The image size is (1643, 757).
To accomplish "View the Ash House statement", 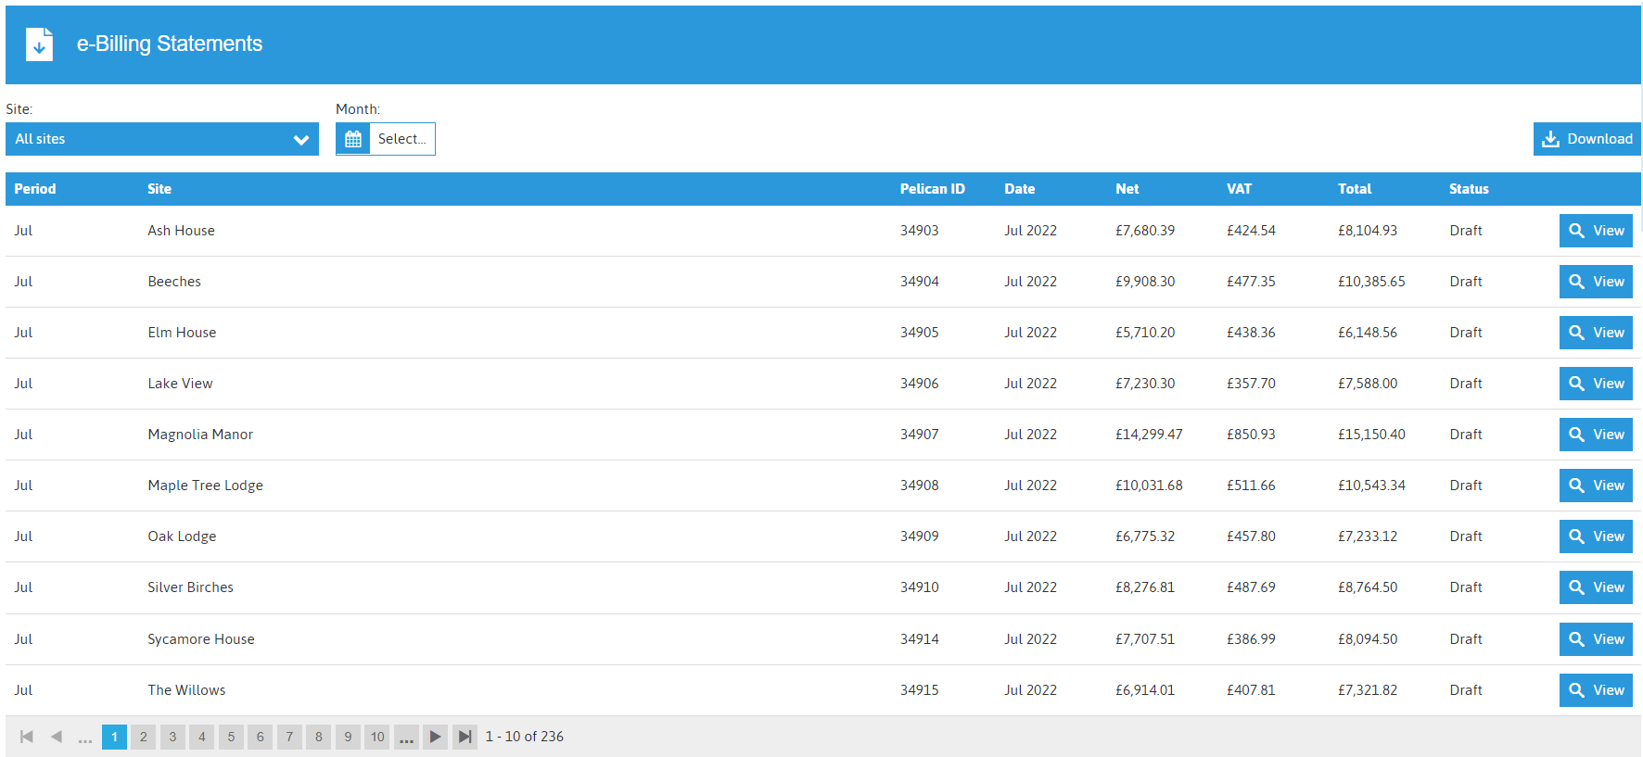I will pyautogui.click(x=1596, y=231).
